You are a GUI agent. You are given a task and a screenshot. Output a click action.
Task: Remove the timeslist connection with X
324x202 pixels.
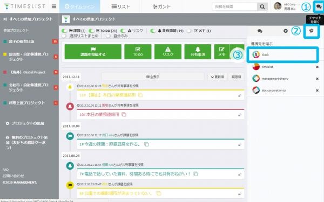[317, 67]
